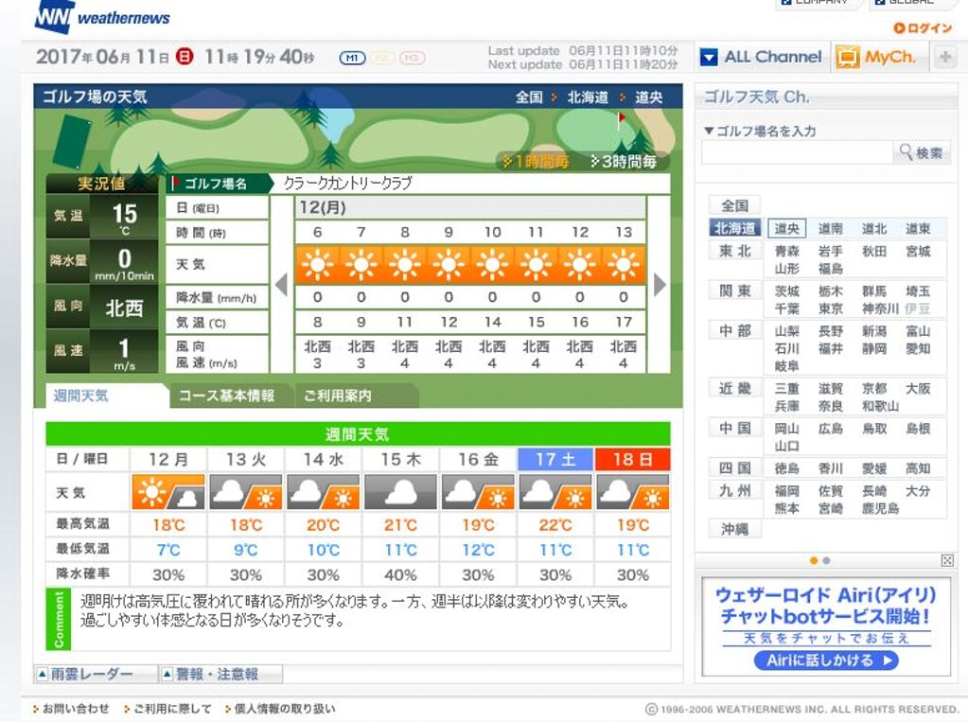Click the 12 月 weekly weather icon
The height and width of the screenshot is (722, 968).
[167, 492]
